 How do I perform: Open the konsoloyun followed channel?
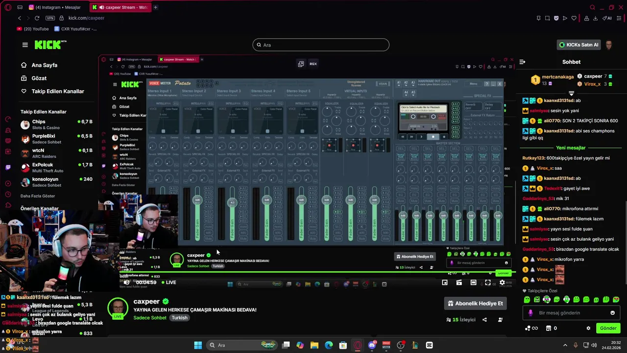(x=56, y=182)
